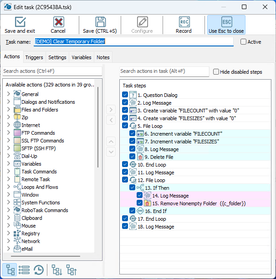Viewport: 276px width, 279px height.
Task: Expand the Files and Folders group
Action: point(8,110)
